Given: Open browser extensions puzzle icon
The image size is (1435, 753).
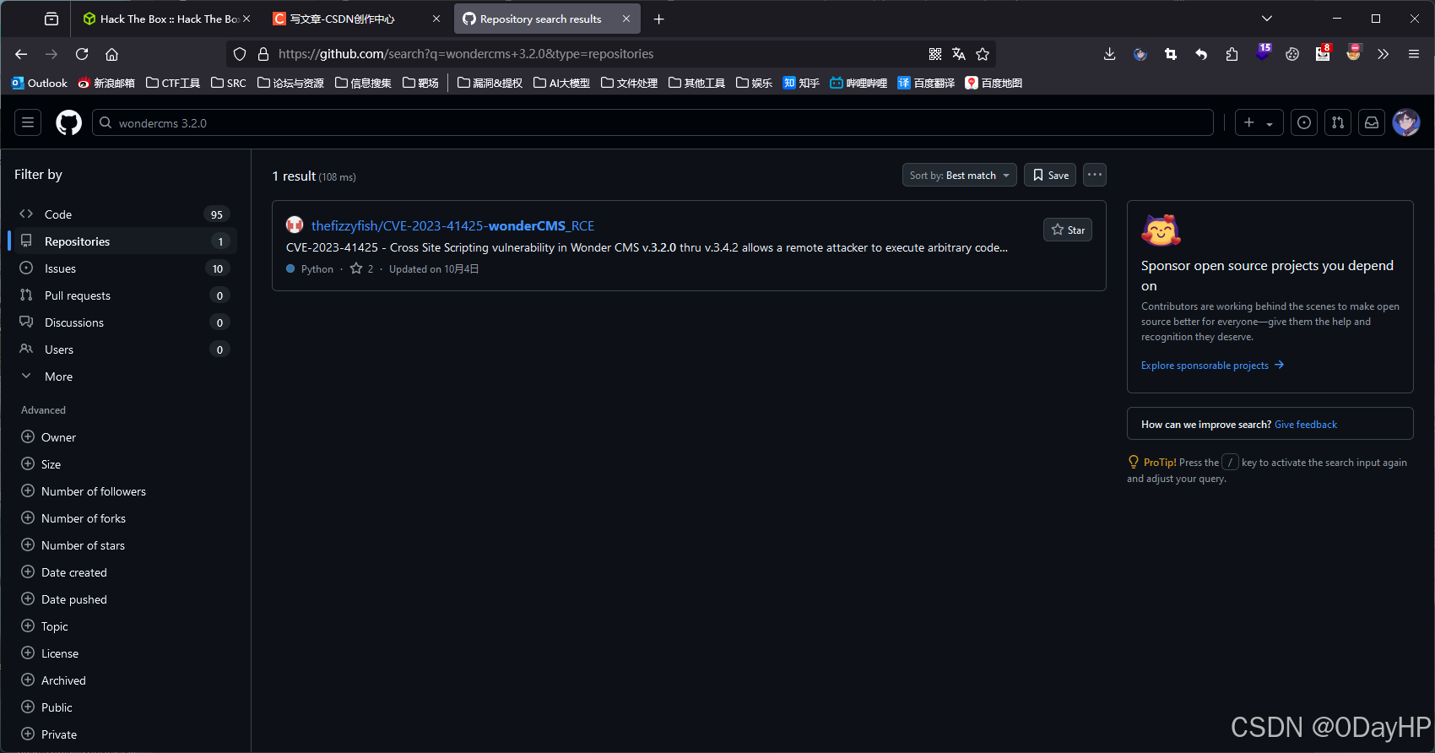Looking at the screenshot, I should point(1232,54).
